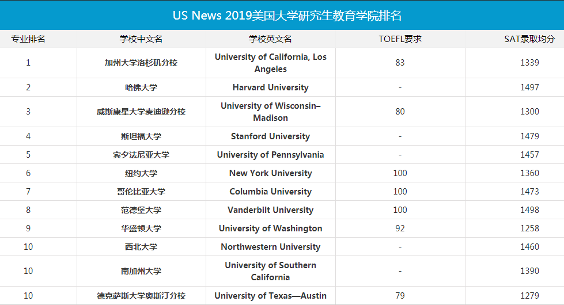Click SAT score 1360
564x305 pixels.
[x=529, y=173]
